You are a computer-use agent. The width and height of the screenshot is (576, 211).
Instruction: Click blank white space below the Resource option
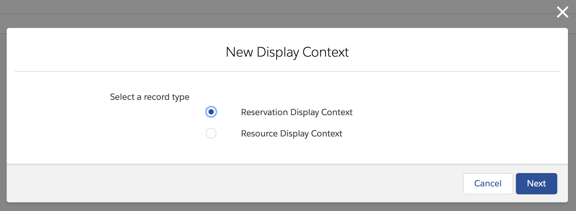(x=287, y=151)
